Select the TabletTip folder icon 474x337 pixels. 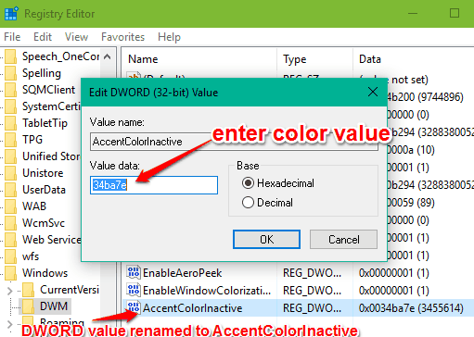11,123
